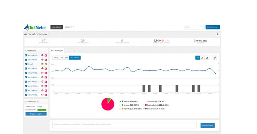Show info tooltip beside Account overview
Screen dimensions: 257x134
coord(49,34)
